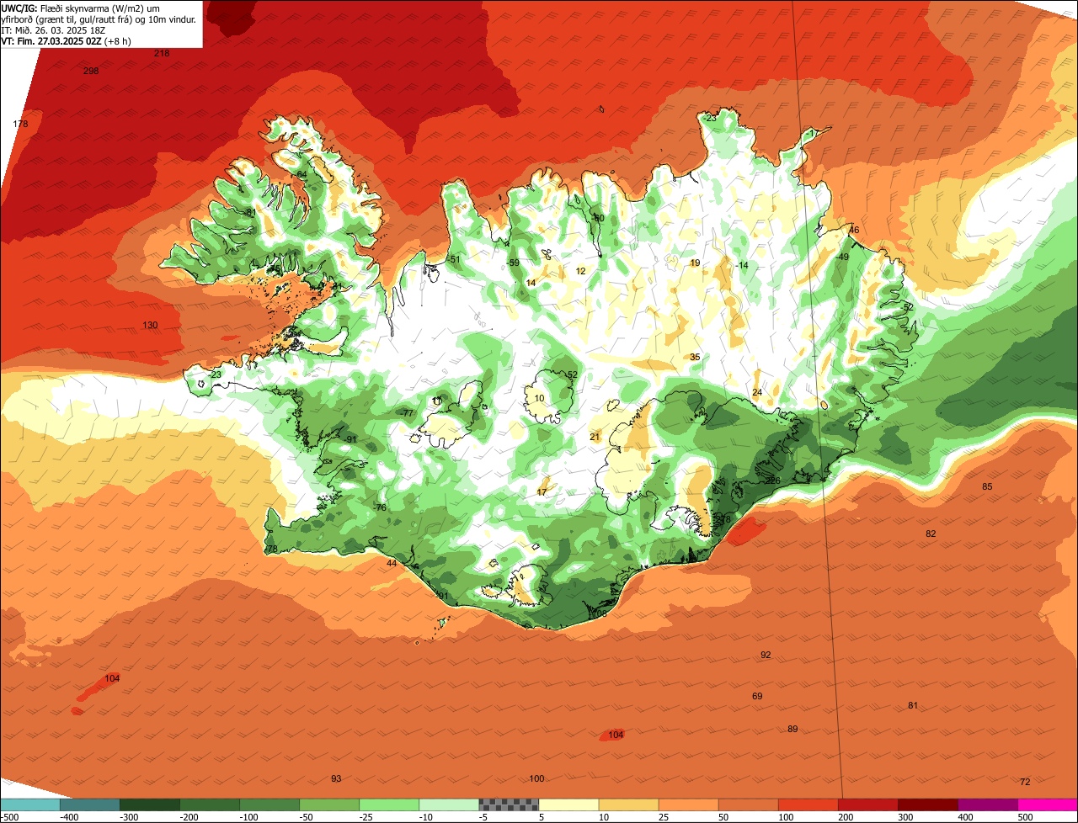Click the pale green legend swatch above -10
This screenshot has width=1078, height=823.
449,804
